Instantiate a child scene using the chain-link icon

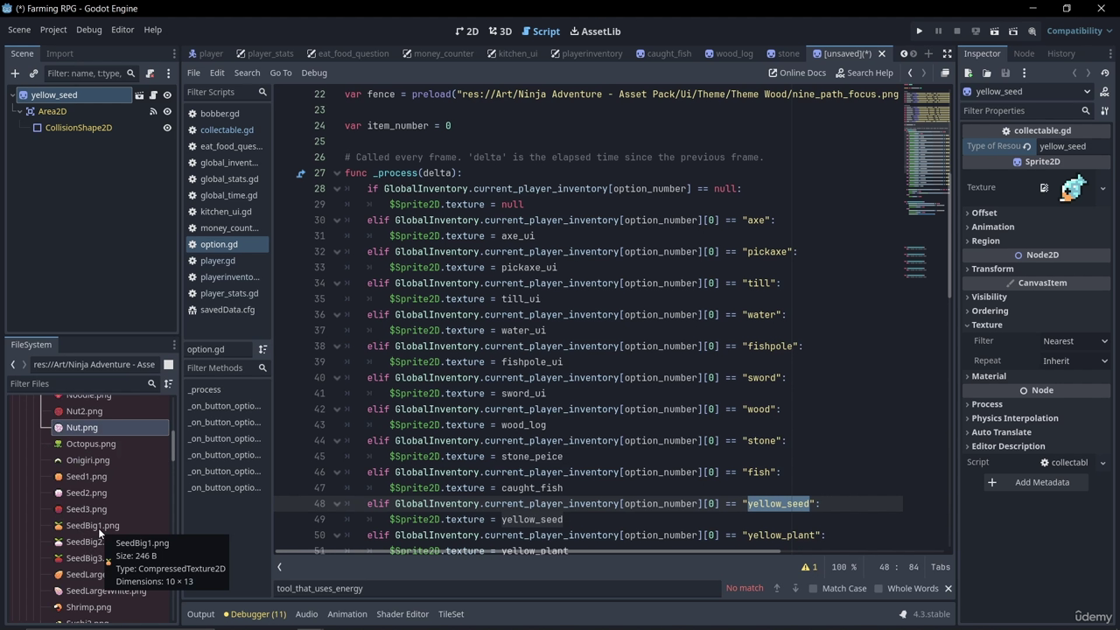click(33, 73)
